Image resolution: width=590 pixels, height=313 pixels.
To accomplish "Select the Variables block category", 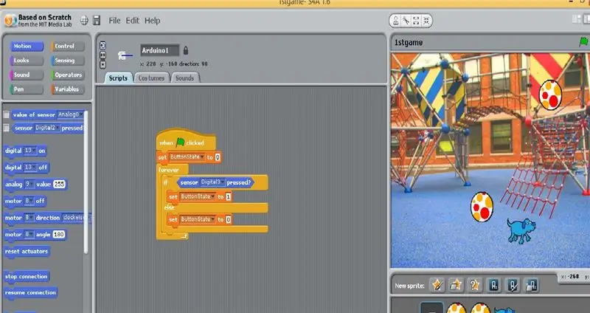I will coord(68,89).
